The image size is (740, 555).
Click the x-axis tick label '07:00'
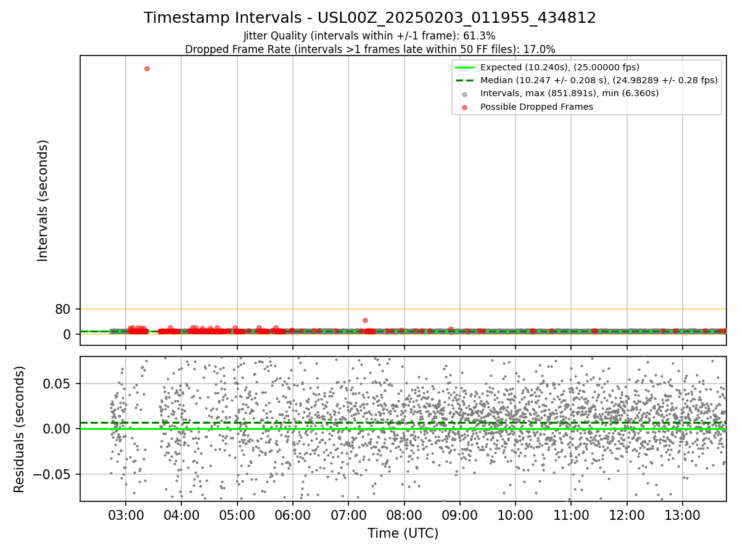348,516
